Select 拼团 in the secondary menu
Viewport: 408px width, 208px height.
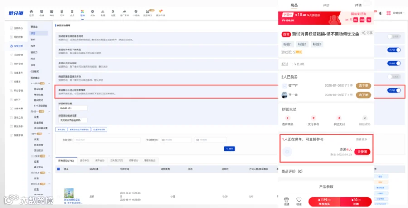[x=39, y=33]
